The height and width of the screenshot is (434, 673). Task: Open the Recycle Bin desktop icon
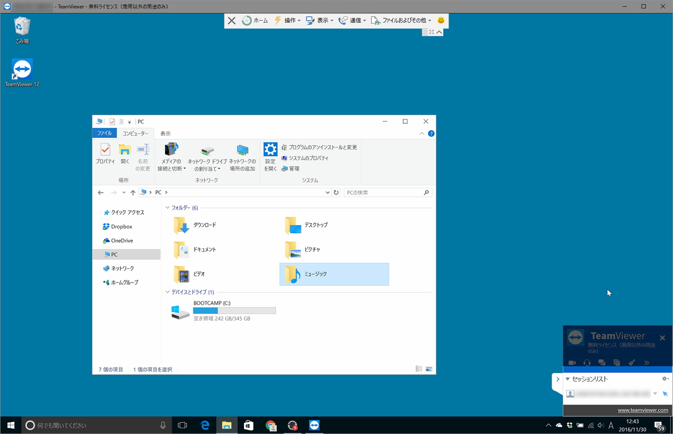coord(22,30)
